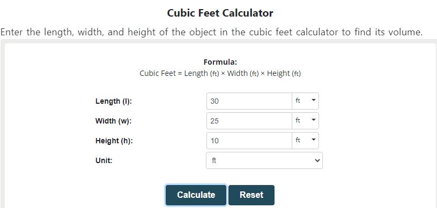Expand the Unit selector dropdown
Image resolution: width=437 pixels, height=208 pixels.
(264, 160)
